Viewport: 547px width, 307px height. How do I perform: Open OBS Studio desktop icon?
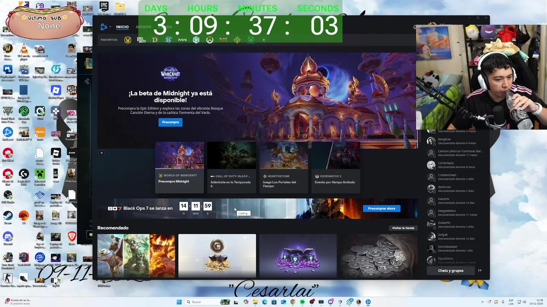8,197
